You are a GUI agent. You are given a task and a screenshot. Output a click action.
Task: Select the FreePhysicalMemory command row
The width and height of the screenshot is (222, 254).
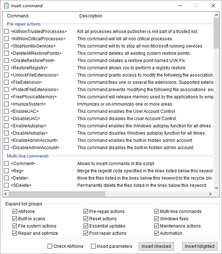(x=34, y=97)
